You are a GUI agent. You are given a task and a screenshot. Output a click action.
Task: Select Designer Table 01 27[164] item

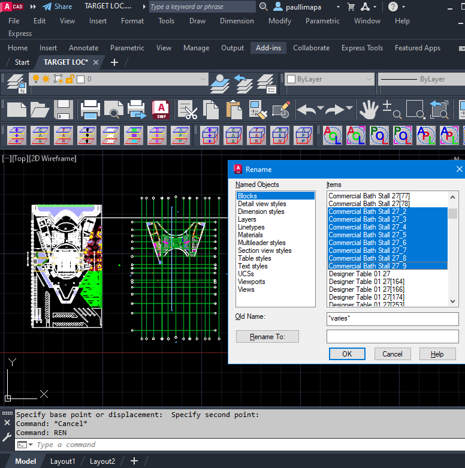tap(367, 282)
